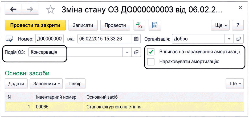Click the Організація field with Добро
Image resolution: width=249 pixels, height=118 pixels.
pos(198,39)
